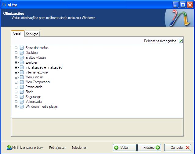Image resolution: width=195 pixels, height=154 pixels.
Task: Check the Barra da tarefas checkbox
Action: click(22, 48)
